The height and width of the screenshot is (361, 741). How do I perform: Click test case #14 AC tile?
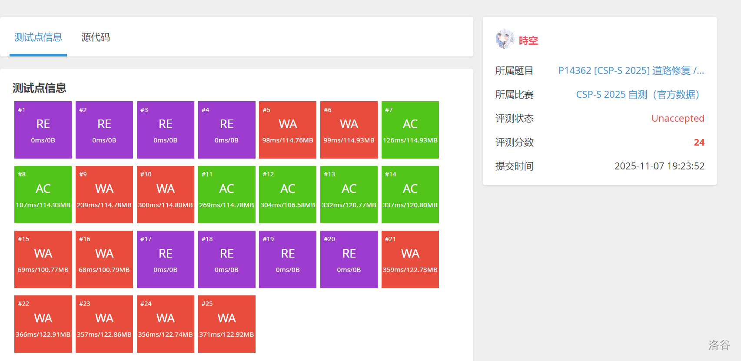(410, 195)
